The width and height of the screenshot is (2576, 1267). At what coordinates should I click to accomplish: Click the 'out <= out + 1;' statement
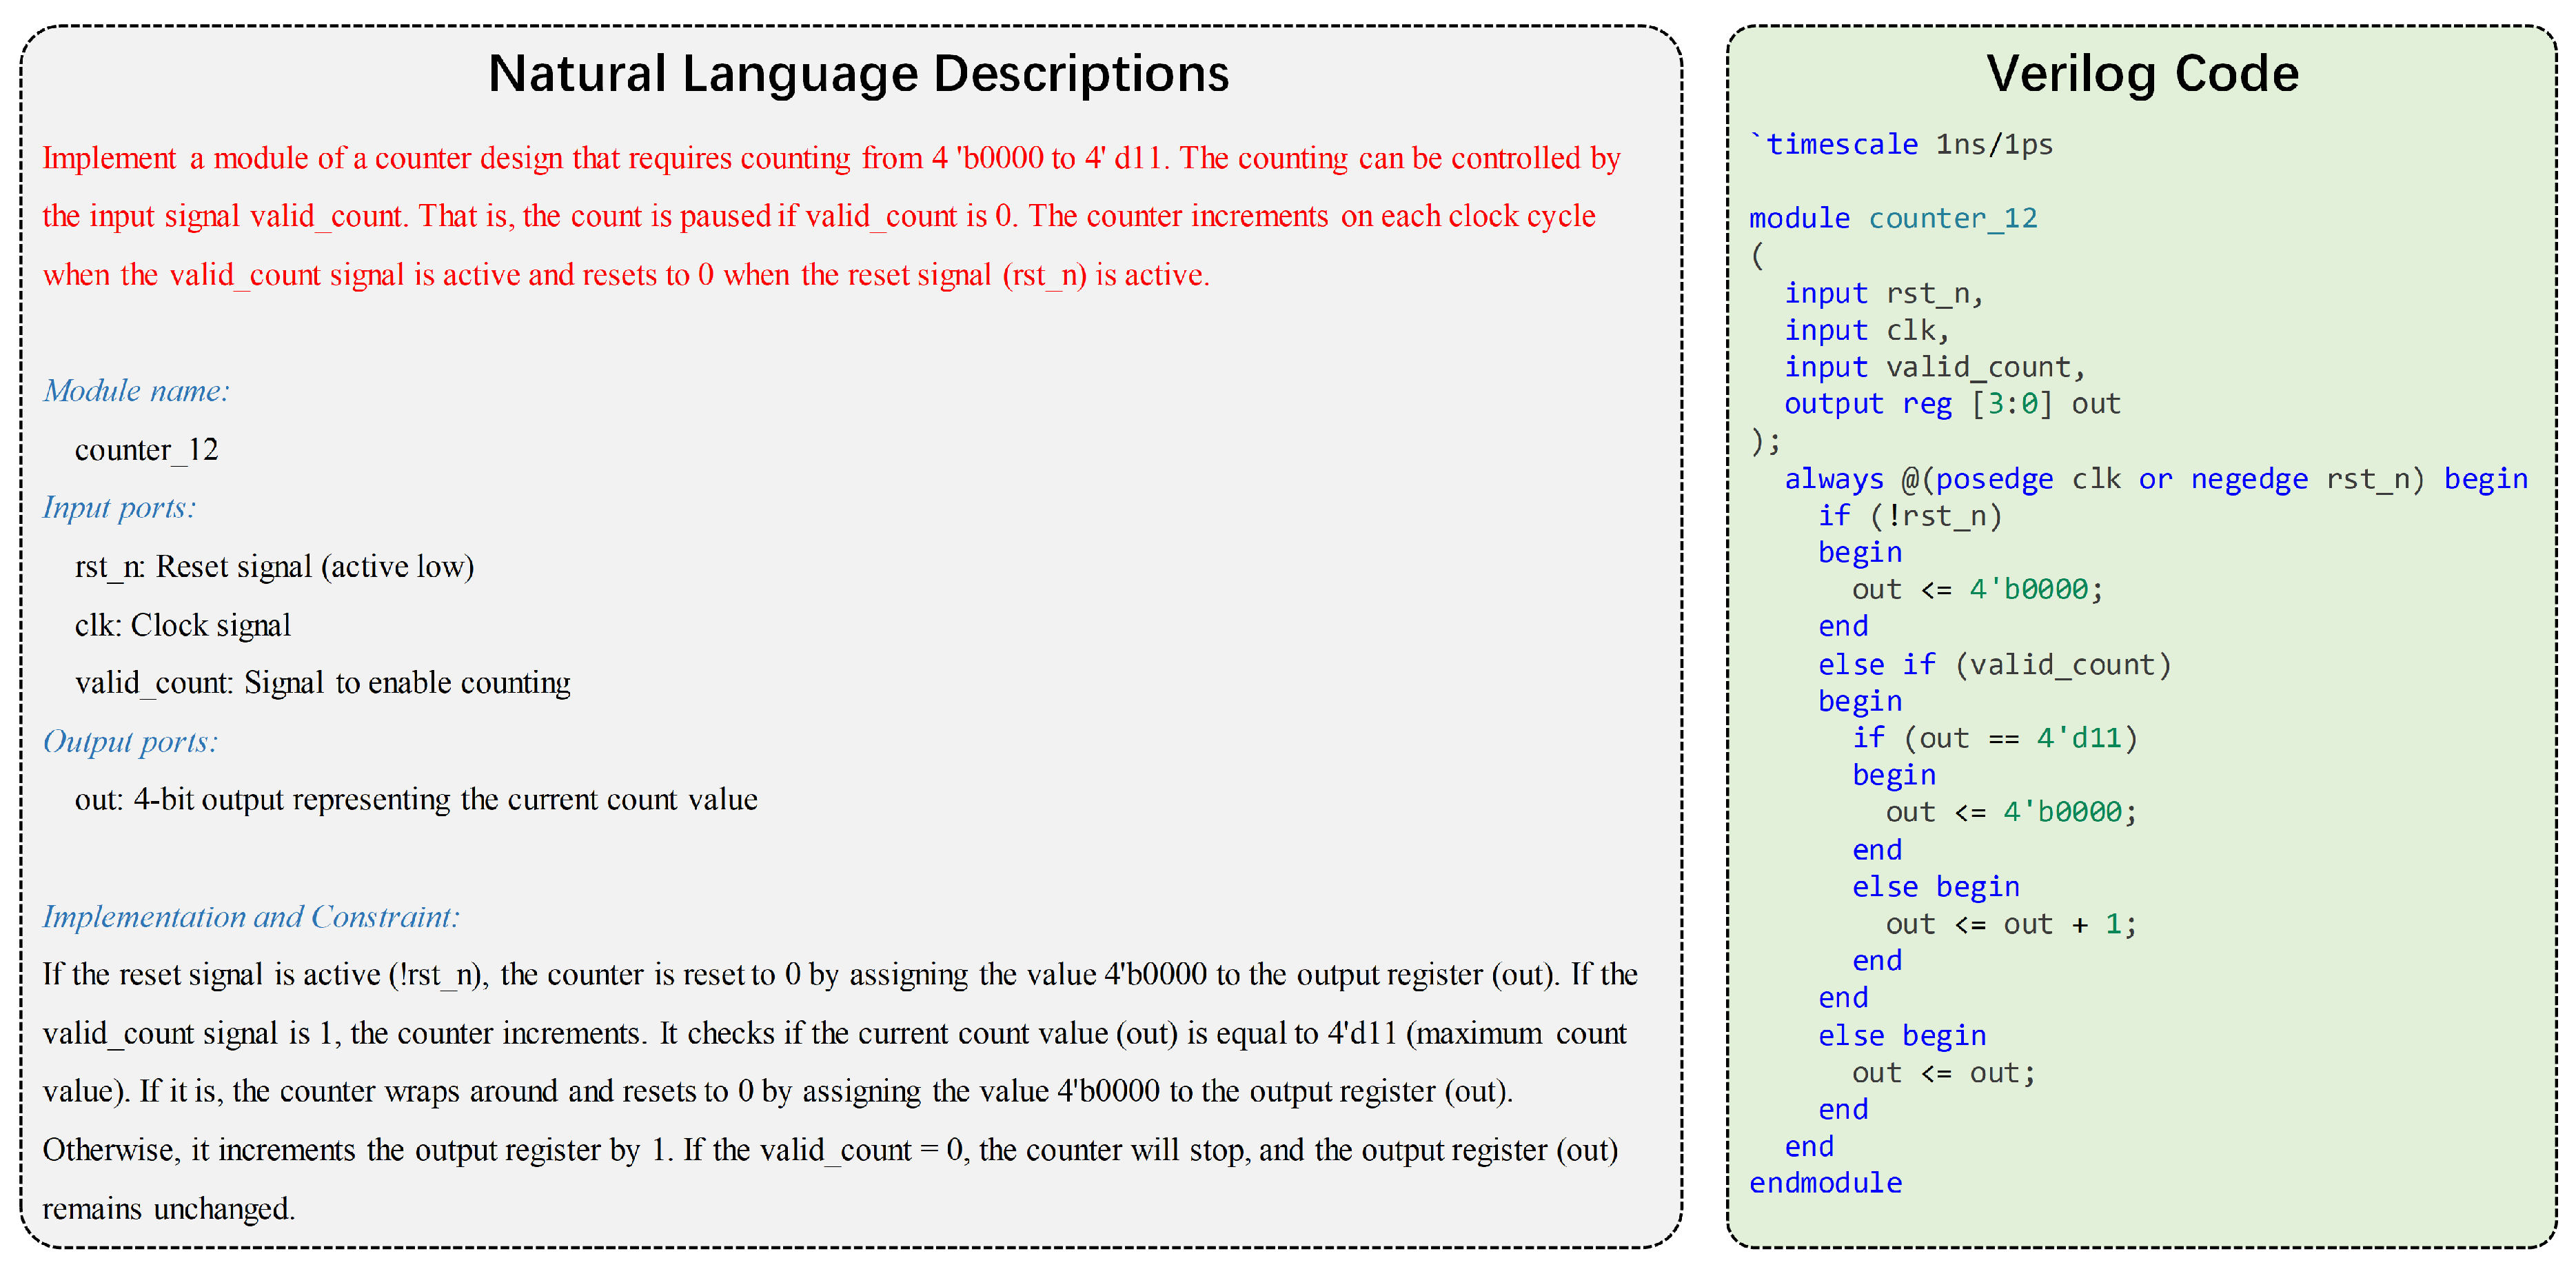click(2010, 924)
